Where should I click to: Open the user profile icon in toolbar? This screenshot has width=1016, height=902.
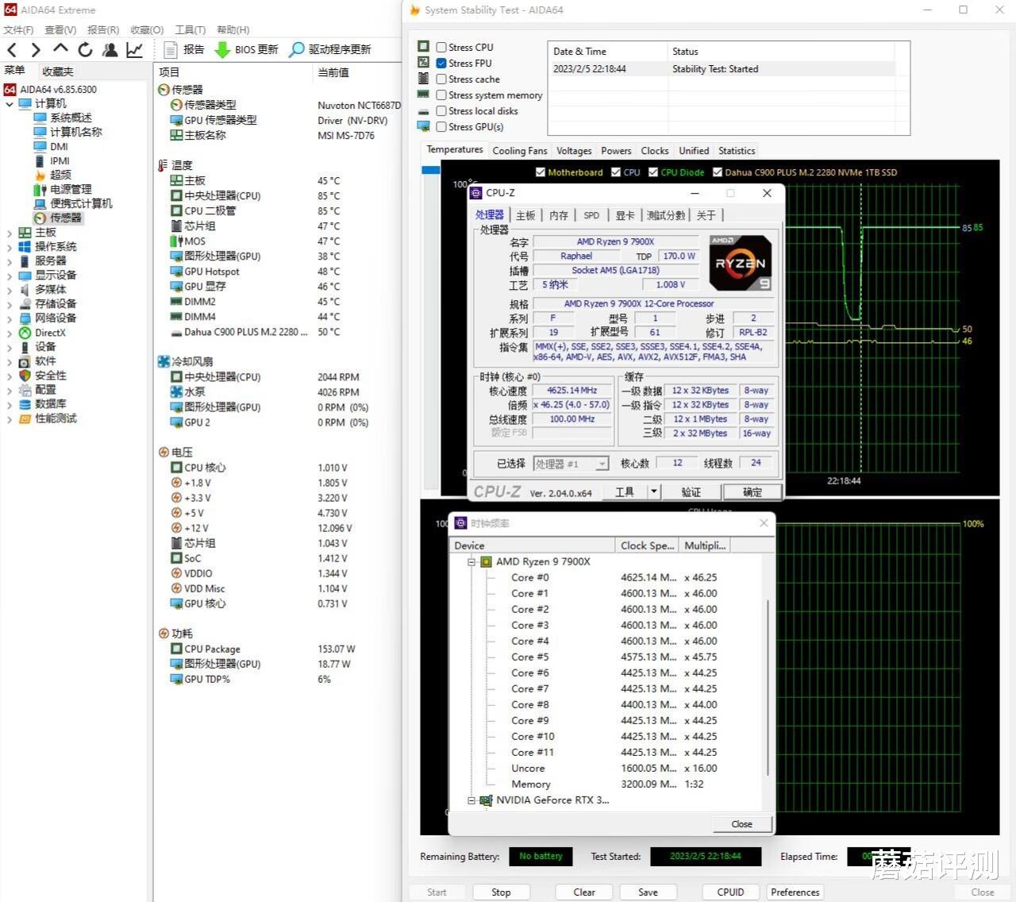click(x=110, y=50)
